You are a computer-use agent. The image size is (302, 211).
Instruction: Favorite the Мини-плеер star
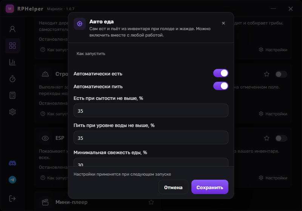click(x=151, y=202)
